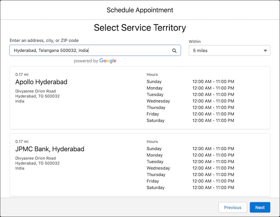The image size is (280, 217).
Task: Select the JPMC Bank, Hyderabad territory card
Action: pos(140,165)
